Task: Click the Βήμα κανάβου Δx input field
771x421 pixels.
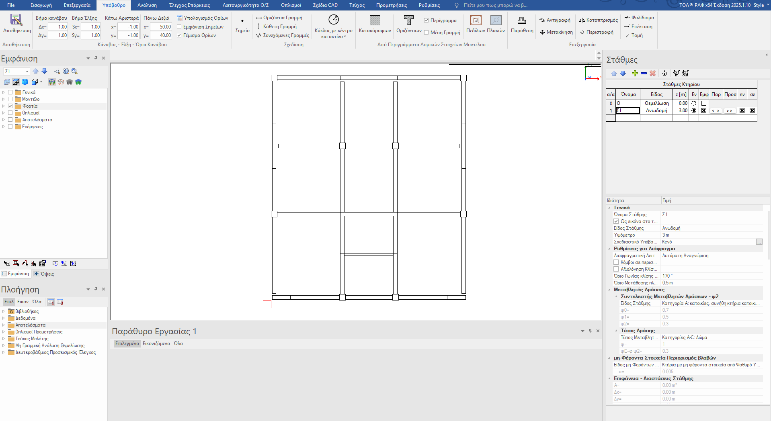Action: [58, 27]
